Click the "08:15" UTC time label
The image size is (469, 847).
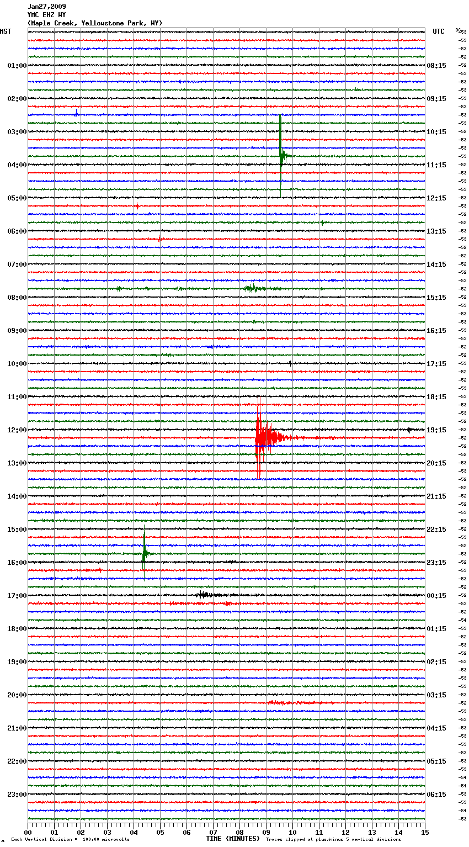click(436, 66)
